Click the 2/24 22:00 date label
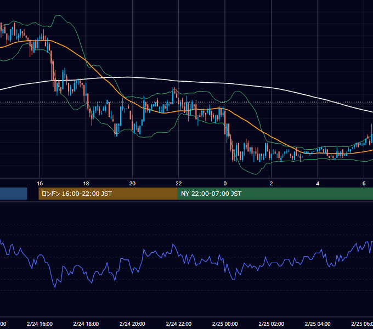The image size is (373, 329). [179, 324]
